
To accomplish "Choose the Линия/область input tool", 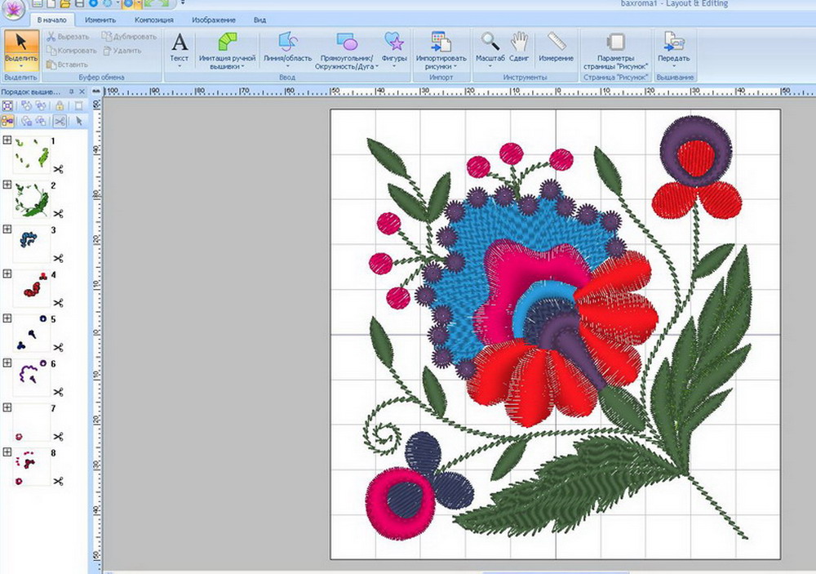I will (287, 50).
